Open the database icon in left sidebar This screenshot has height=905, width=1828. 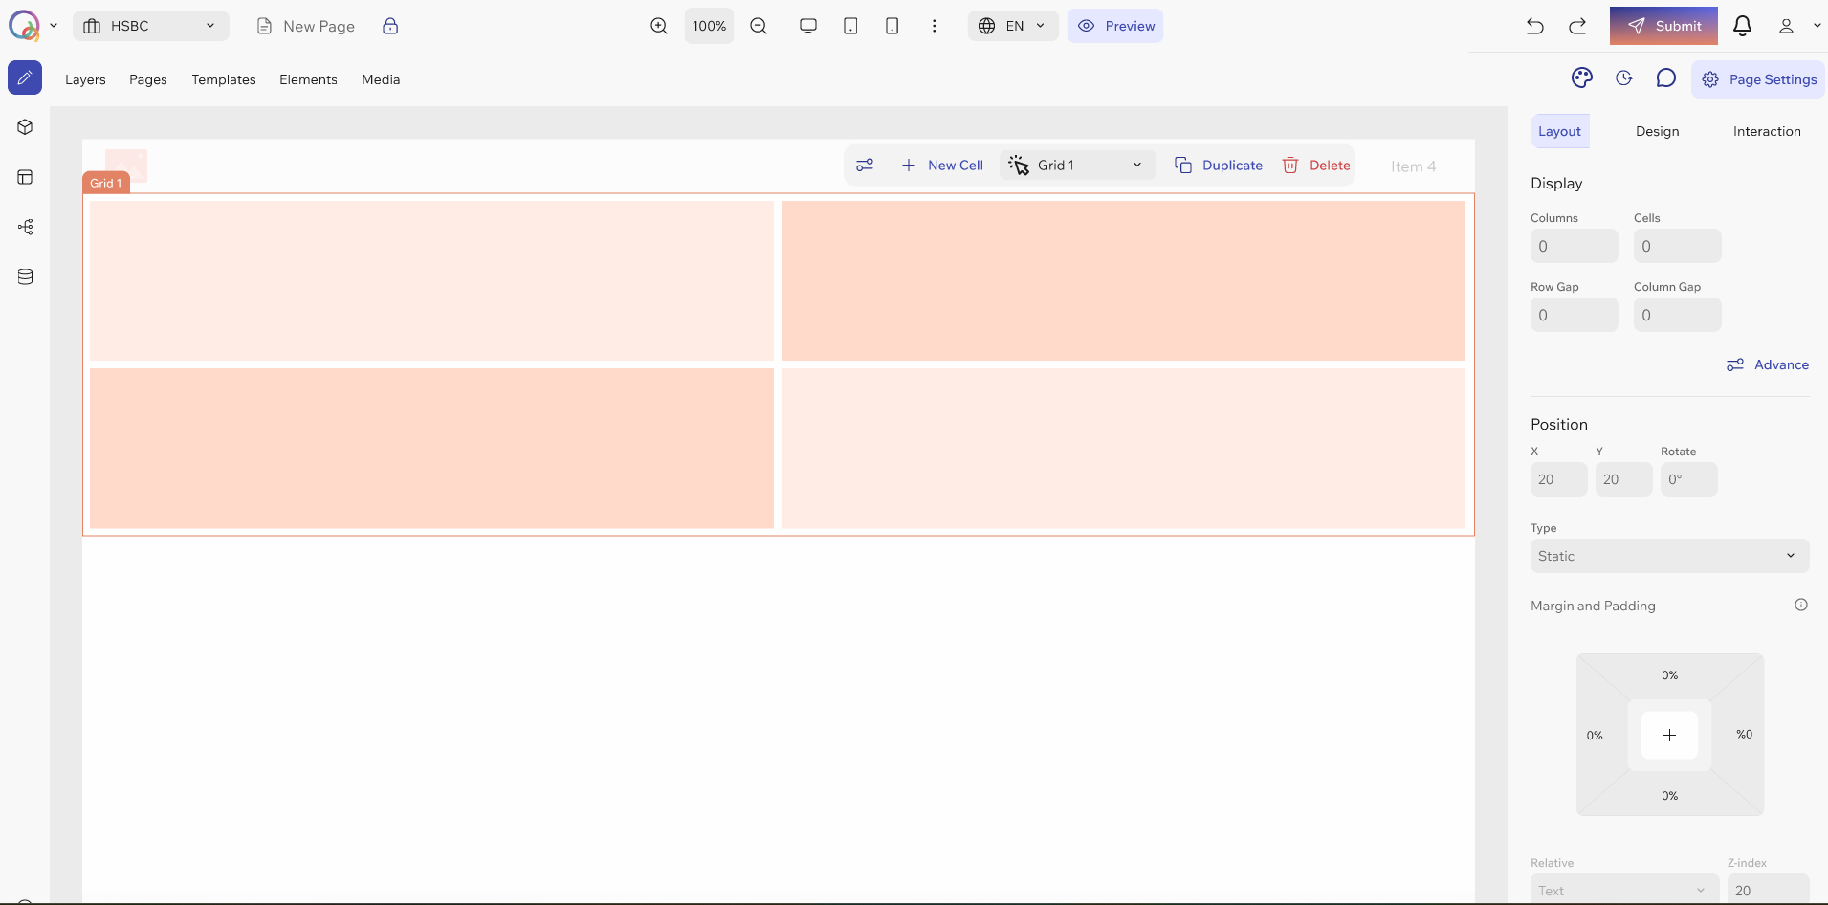tap(26, 276)
